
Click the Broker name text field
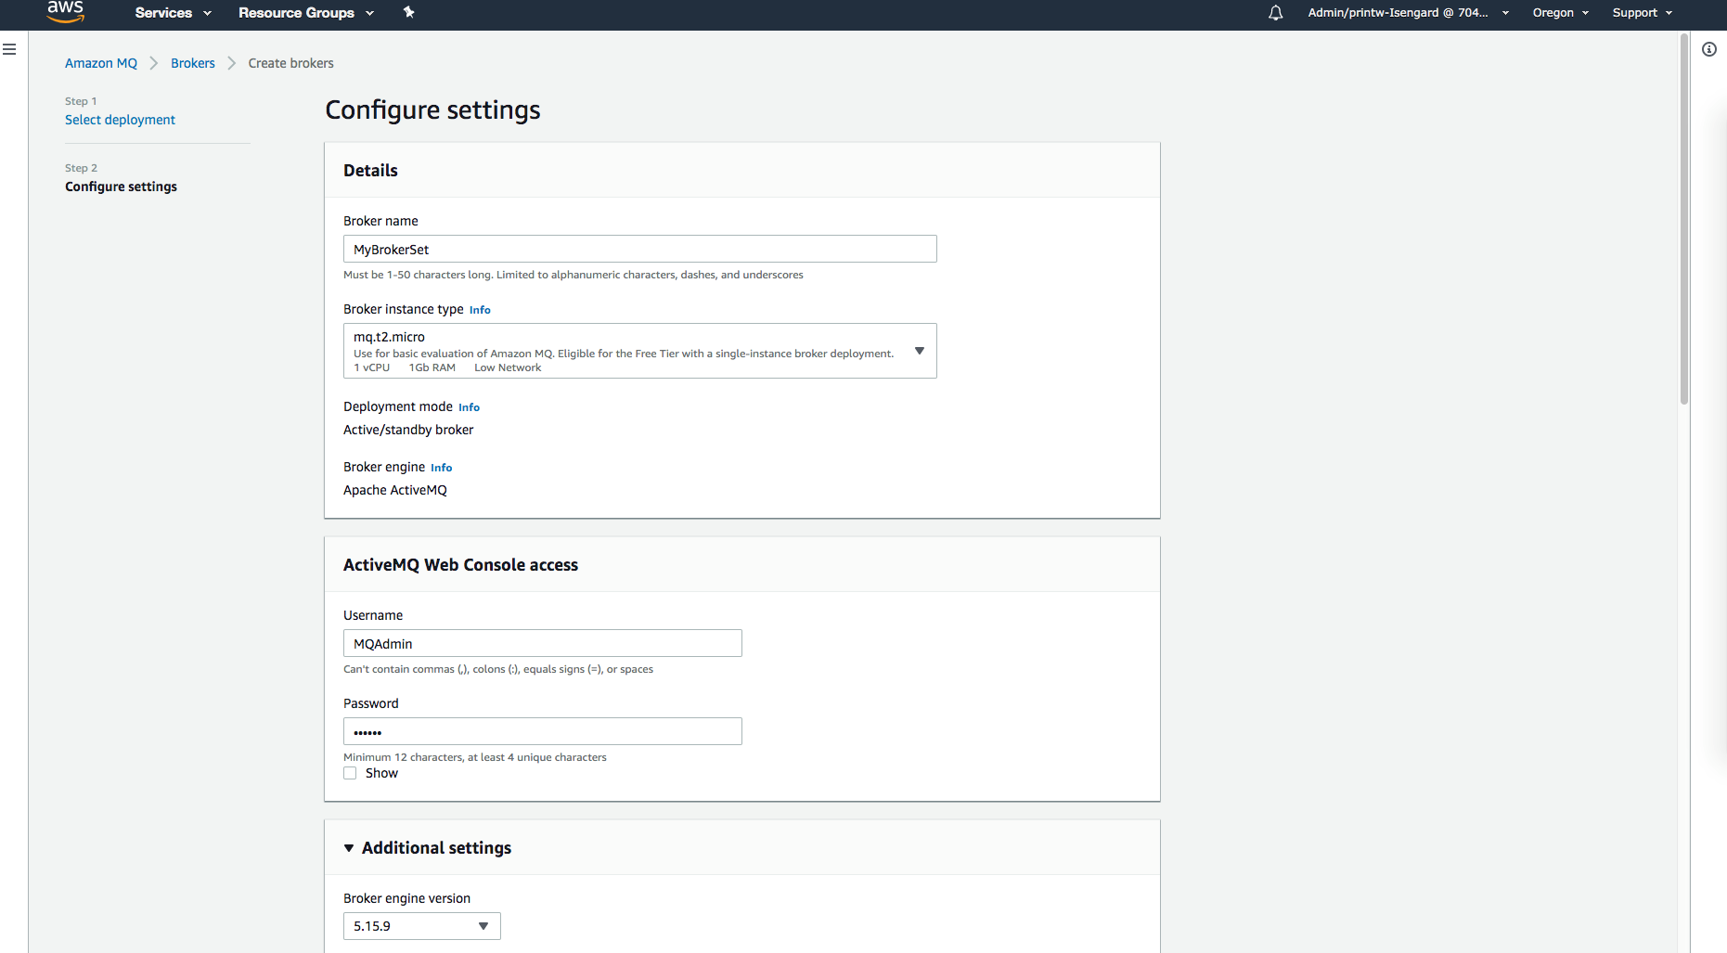pos(639,249)
